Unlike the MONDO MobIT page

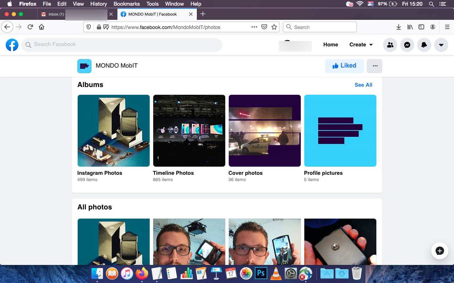[344, 66]
